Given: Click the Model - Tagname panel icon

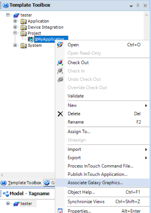Looking at the screenshot, I should coord(6,194).
